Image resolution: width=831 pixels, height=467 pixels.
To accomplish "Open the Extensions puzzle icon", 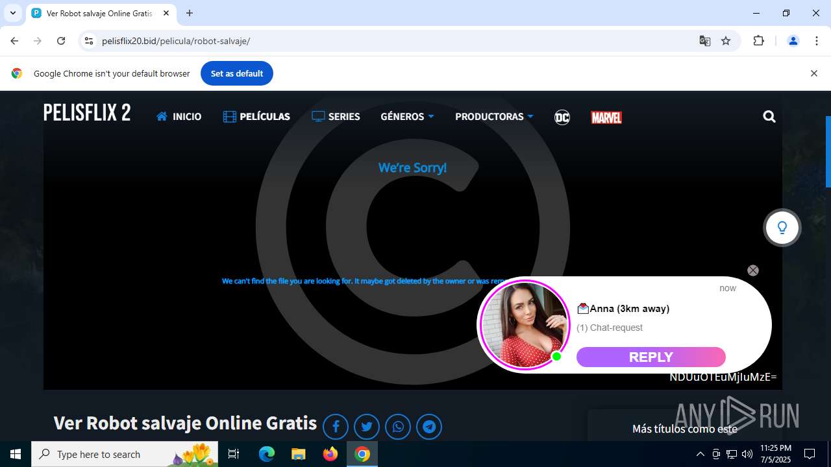I will point(758,41).
